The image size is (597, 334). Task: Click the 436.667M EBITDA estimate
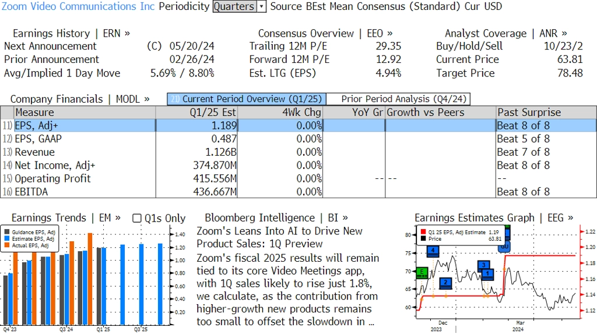click(215, 192)
